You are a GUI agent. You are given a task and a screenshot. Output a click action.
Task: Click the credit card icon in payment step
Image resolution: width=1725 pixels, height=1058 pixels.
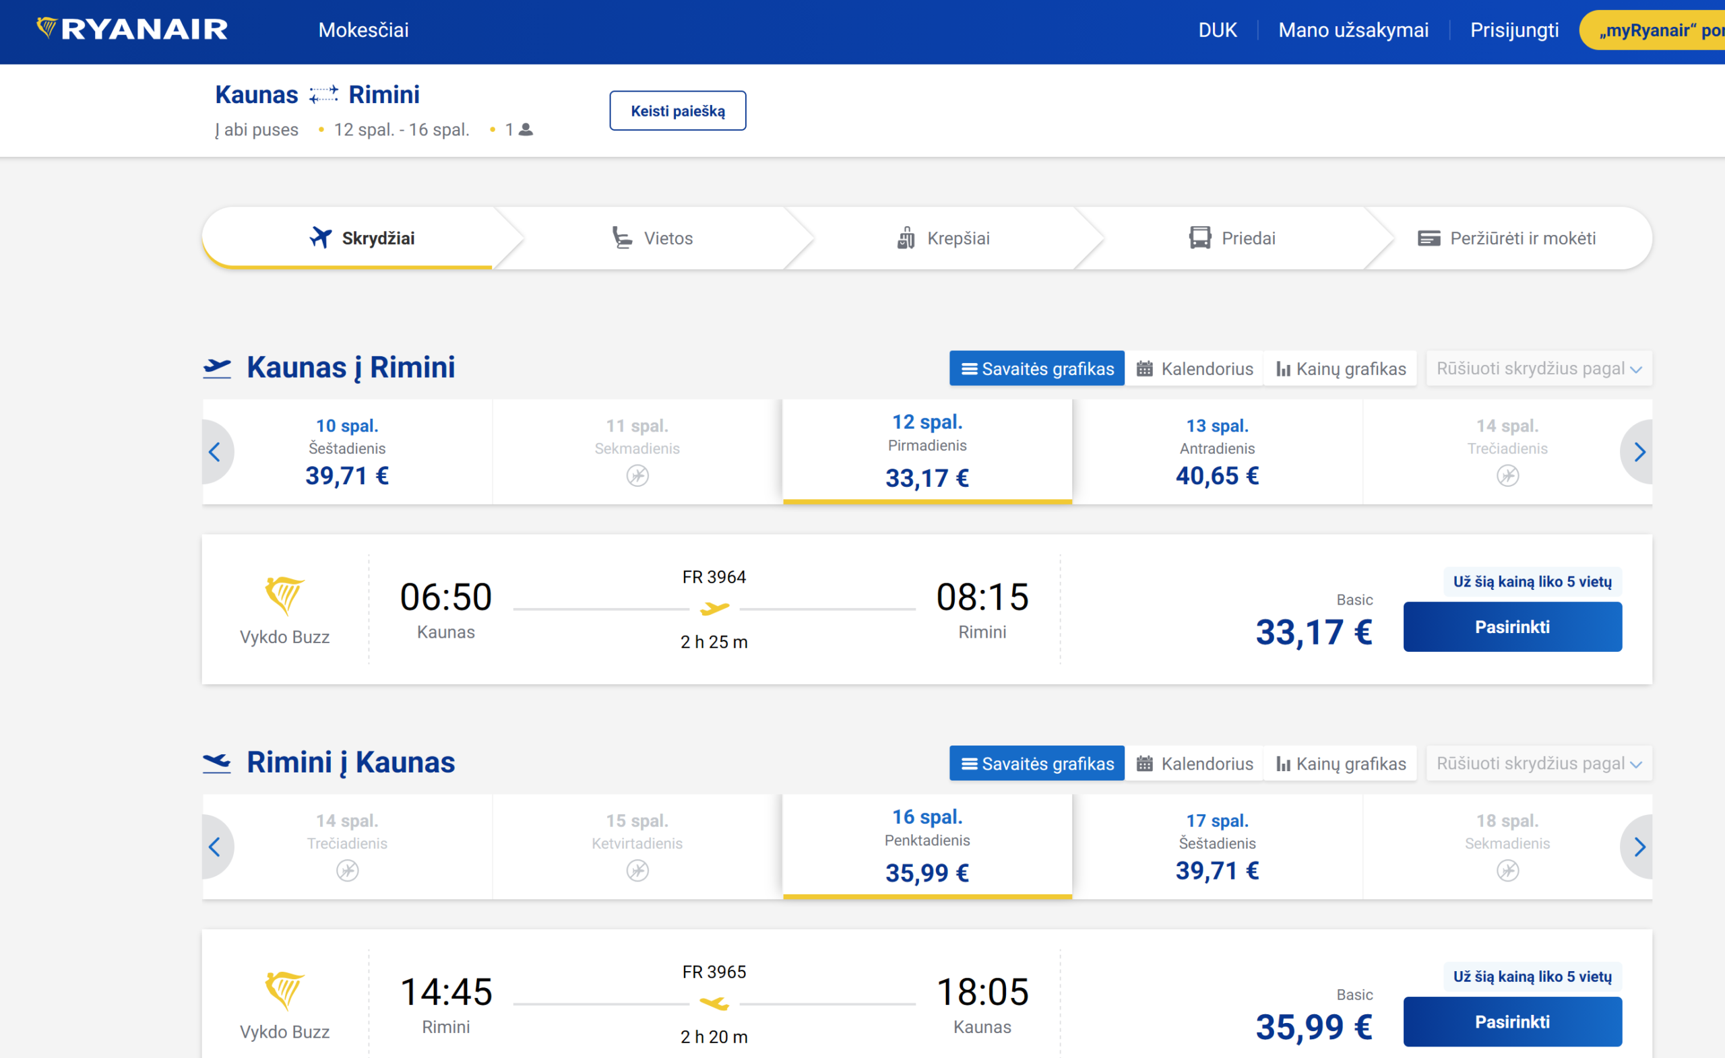click(1429, 238)
